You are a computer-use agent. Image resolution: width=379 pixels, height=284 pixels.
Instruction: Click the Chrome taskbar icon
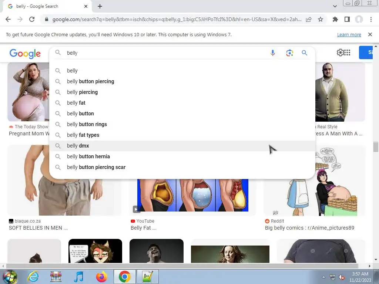(x=124, y=277)
